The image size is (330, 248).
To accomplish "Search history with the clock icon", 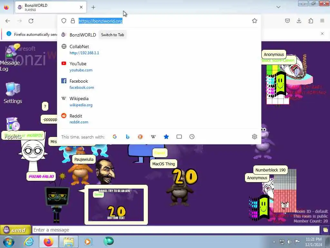I will pyautogui.click(x=192, y=137).
